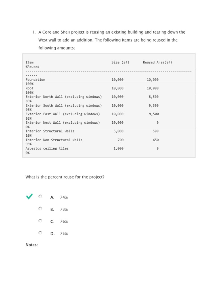The height and width of the screenshot is (291, 218).
Task: Select radio button for answer B 73%
Action: click(x=40, y=209)
